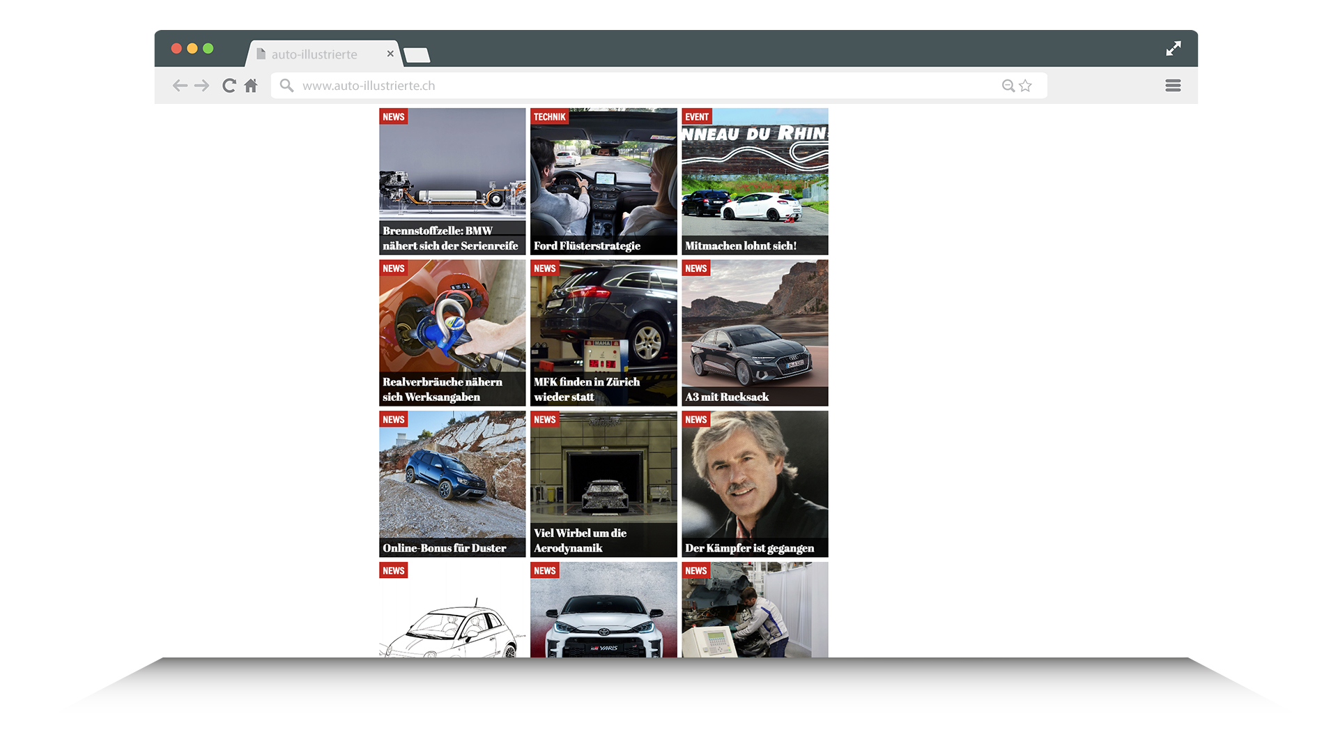Open the NEWS category label on the BMW article
The height and width of the screenshot is (753, 1338).
point(393,116)
